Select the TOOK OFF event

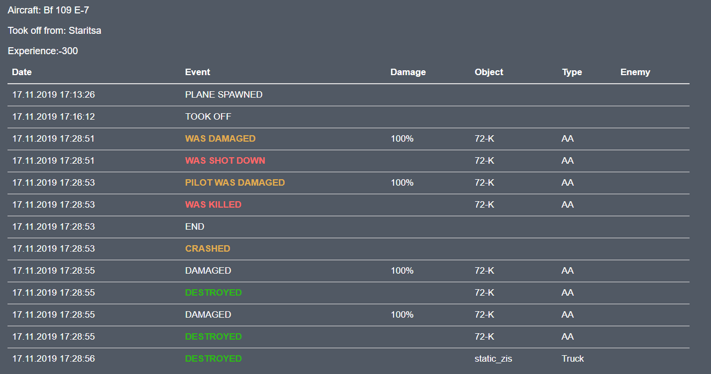tap(208, 116)
